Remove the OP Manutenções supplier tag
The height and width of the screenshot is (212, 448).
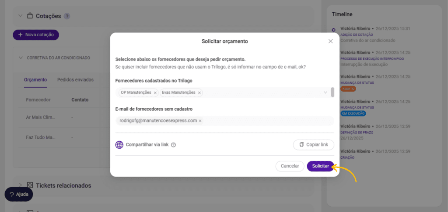pos(155,92)
